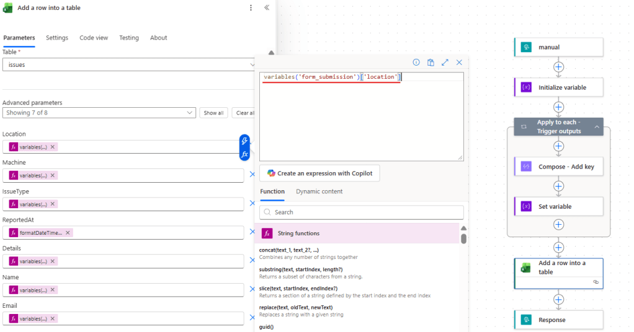Viewport: 634px width, 332px height.
Task: Open the three-dot menu for the action
Action: (251, 8)
